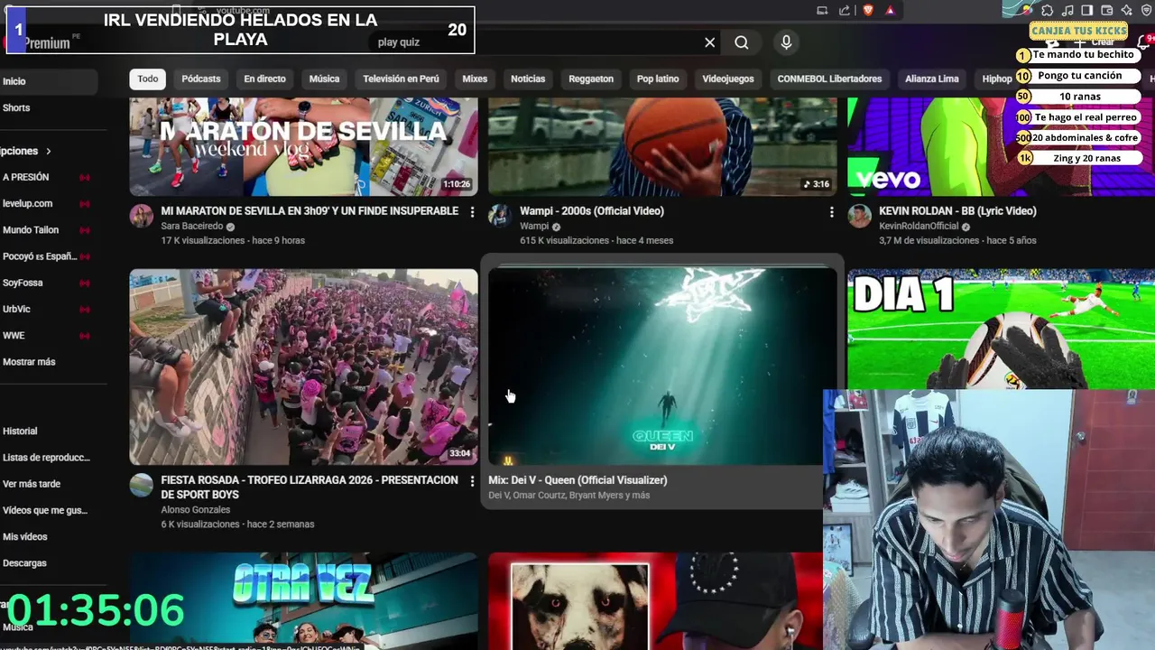Select the Mixes filter chip

[475, 79]
